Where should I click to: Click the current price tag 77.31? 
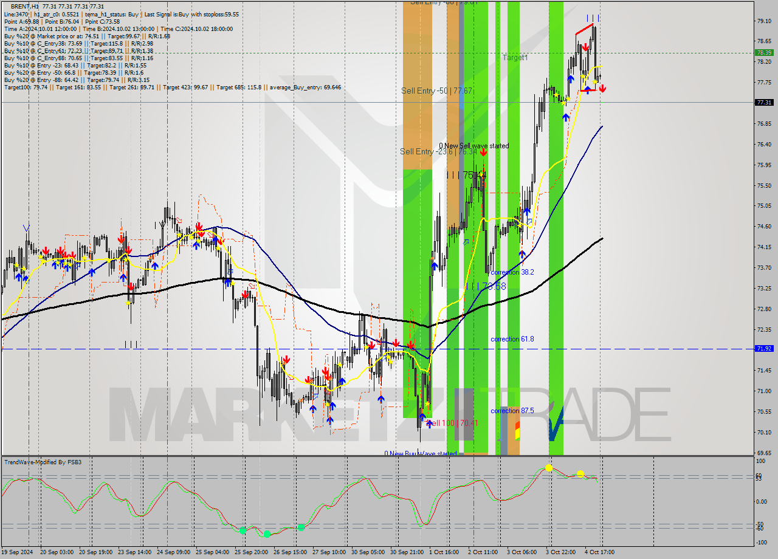[x=764, y=103]
